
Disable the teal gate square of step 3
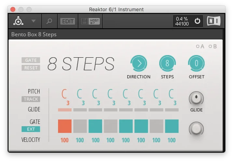tap(95, 126)
